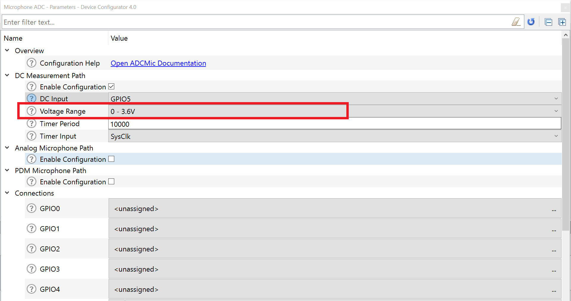
Task: Click the Timer Period value field
Action: tap(335, 123)
